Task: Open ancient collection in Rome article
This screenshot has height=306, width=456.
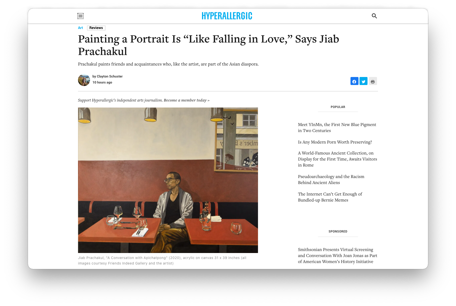Action: point(337,159)
